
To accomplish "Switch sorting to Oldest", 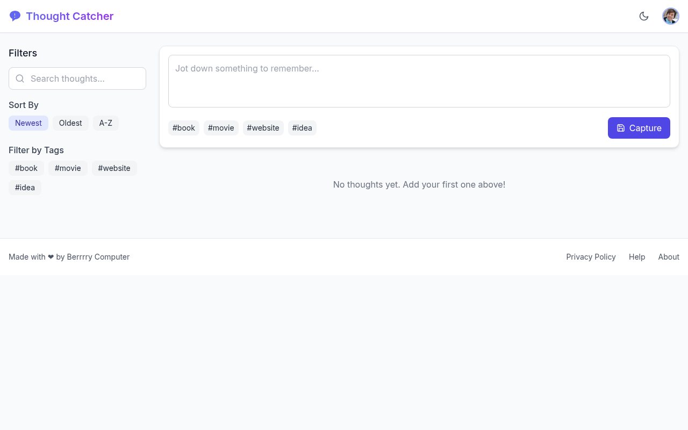I will coord(70,123).
